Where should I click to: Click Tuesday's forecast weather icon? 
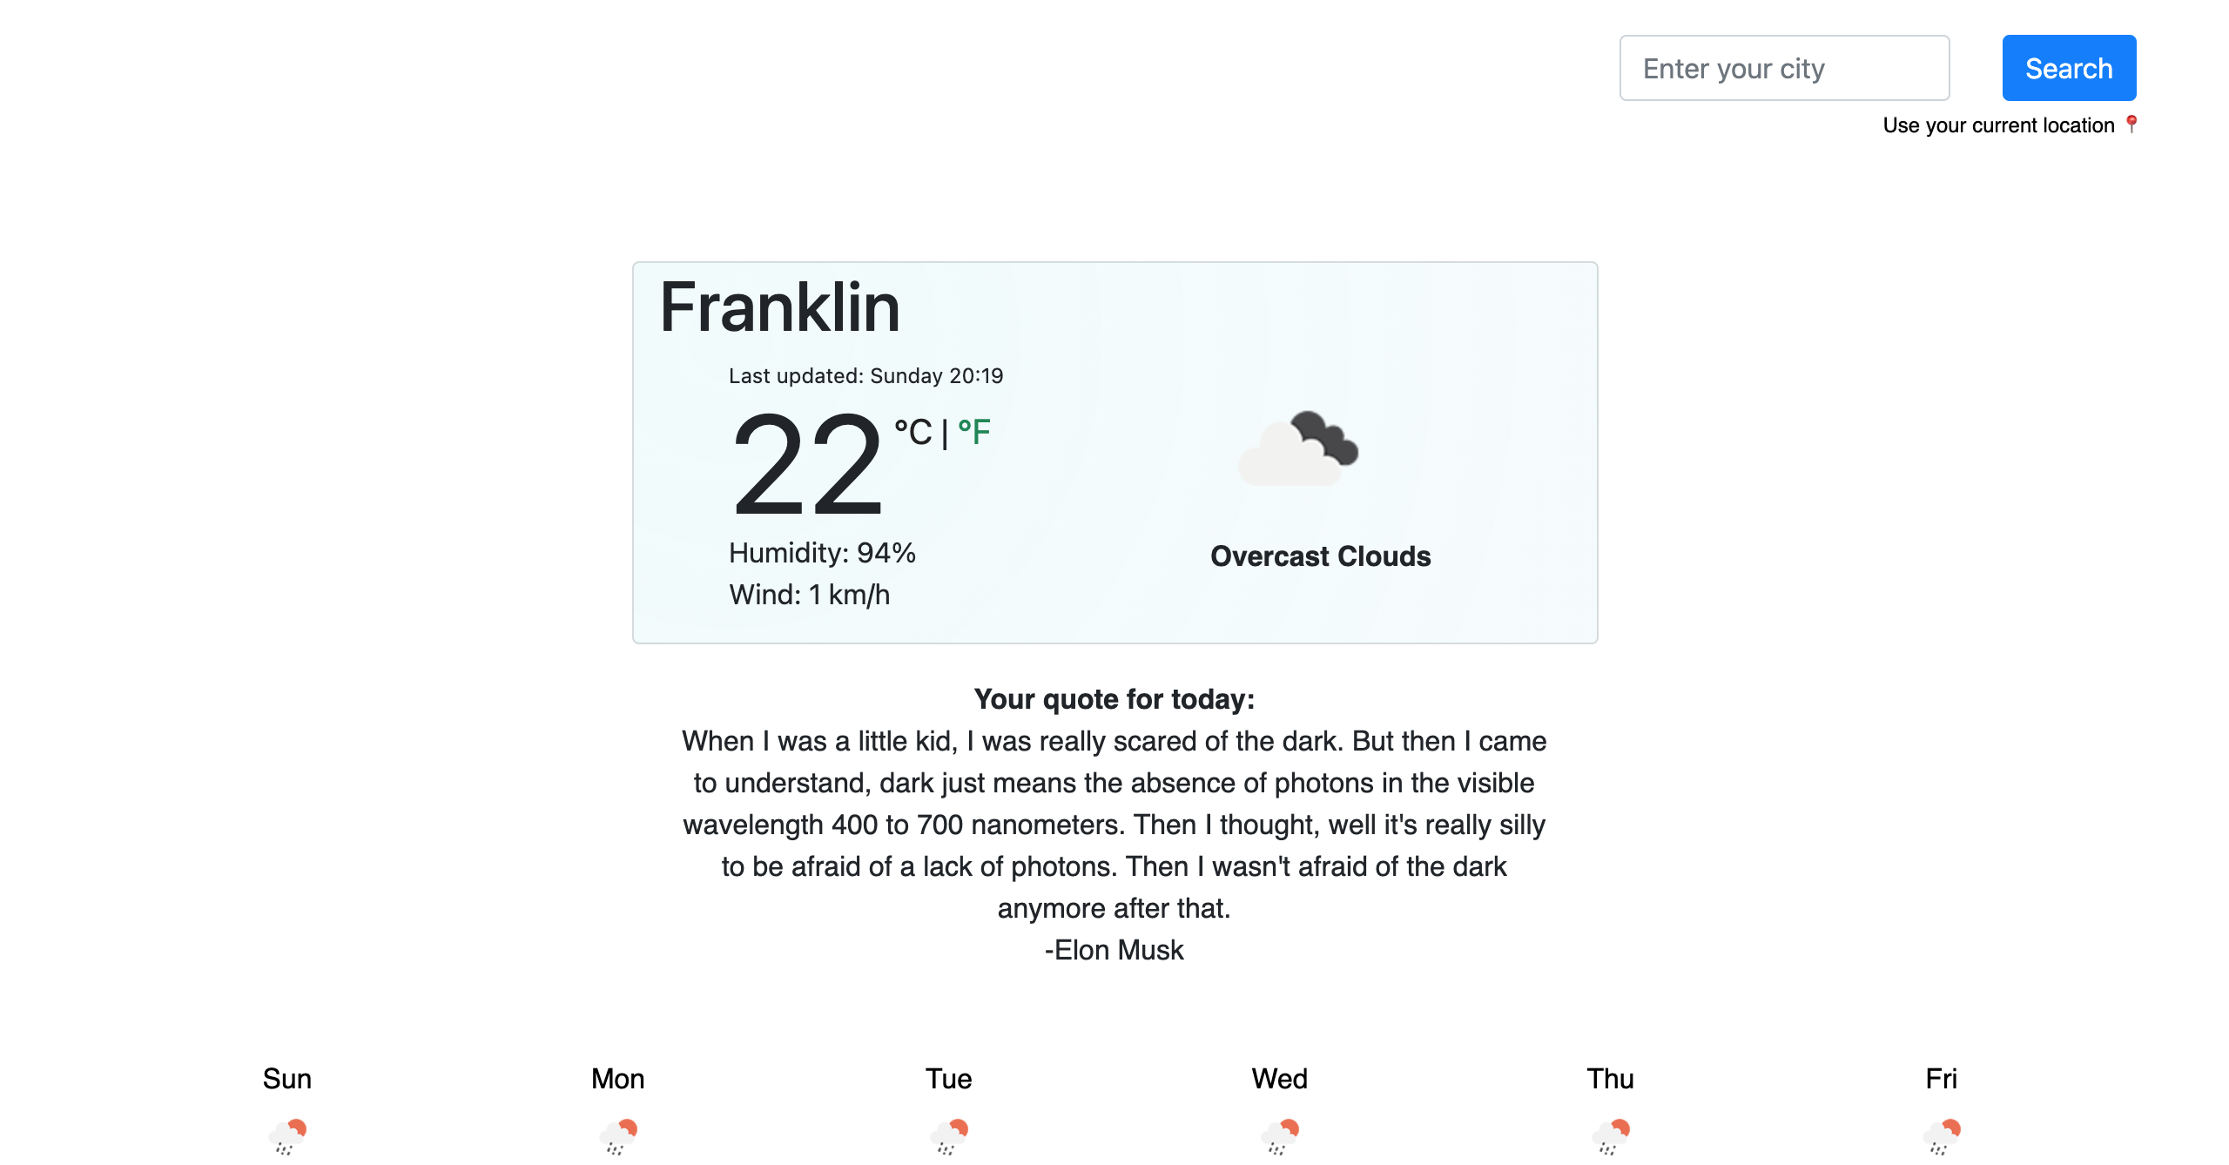(x=949, y=1135)
